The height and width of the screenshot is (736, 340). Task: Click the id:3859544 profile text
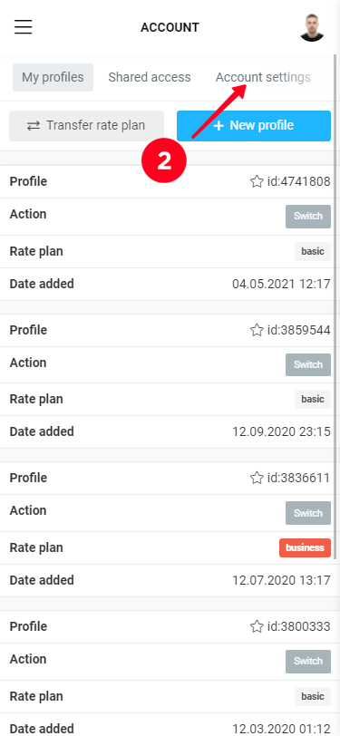(x=298, y=330)
